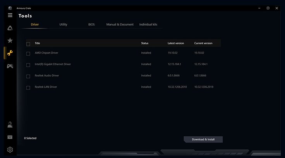
Task: Open the Dashboard triangle icon
Action: pos(10,28)
